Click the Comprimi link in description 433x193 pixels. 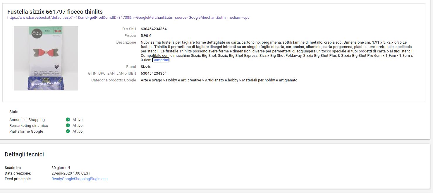click(x=161, y=60)
